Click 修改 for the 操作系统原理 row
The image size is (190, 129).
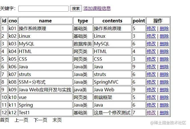pos(151,29)
